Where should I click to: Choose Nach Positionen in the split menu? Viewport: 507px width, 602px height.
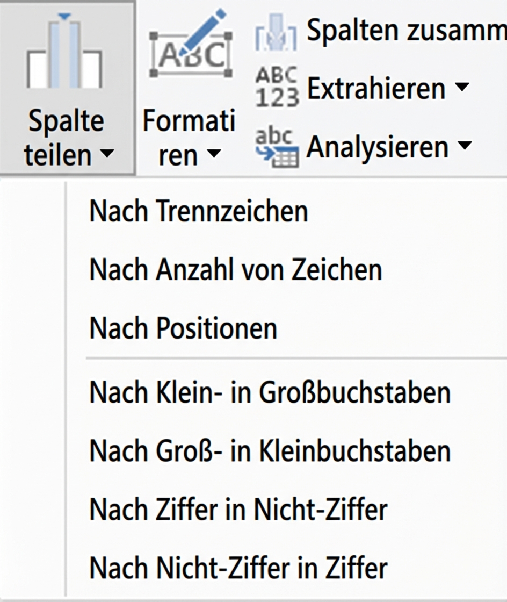click(183, 327)
